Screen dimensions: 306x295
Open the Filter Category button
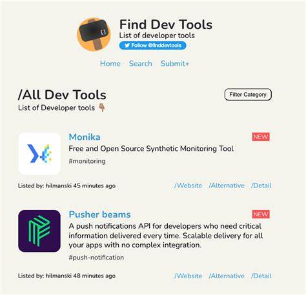coord(248,95)
